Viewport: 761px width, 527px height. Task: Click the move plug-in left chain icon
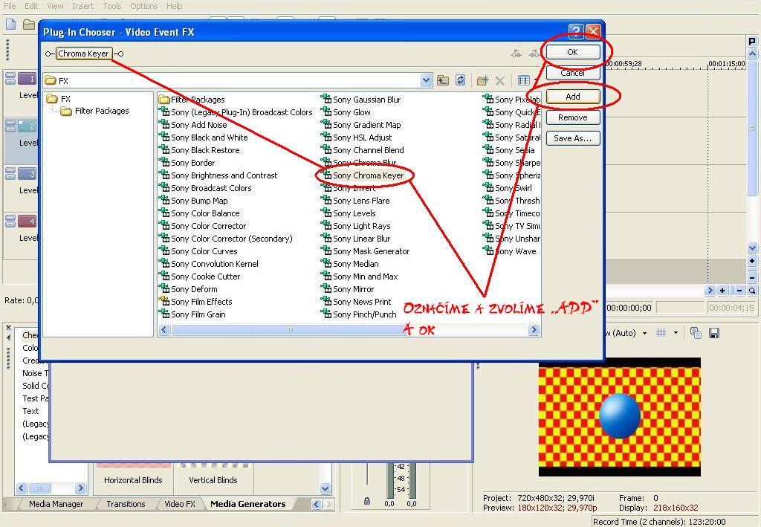pyautogui.click(x=516, y=54)
